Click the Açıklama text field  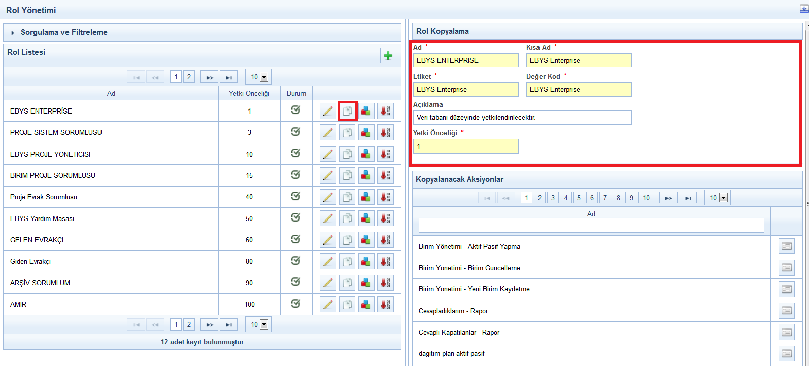click(522, 117)
